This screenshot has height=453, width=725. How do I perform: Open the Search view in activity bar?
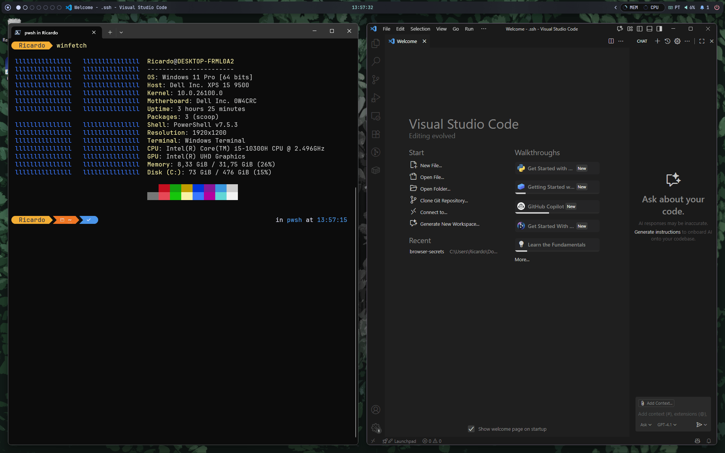pos(376,61)
